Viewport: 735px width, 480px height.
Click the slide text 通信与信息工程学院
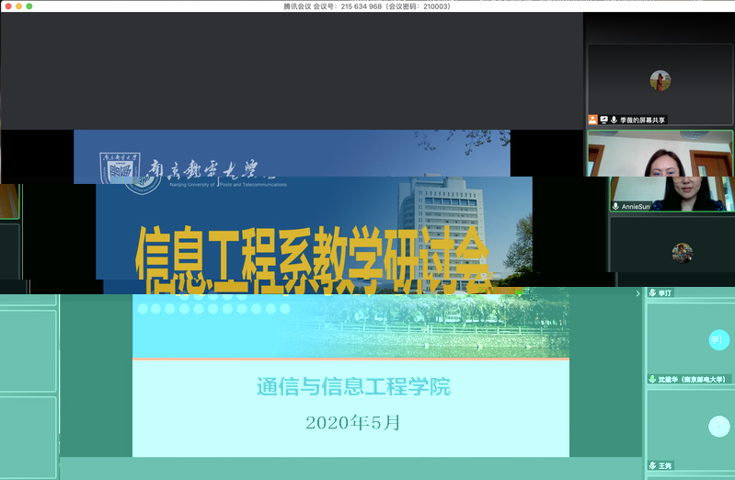point(353,387)
